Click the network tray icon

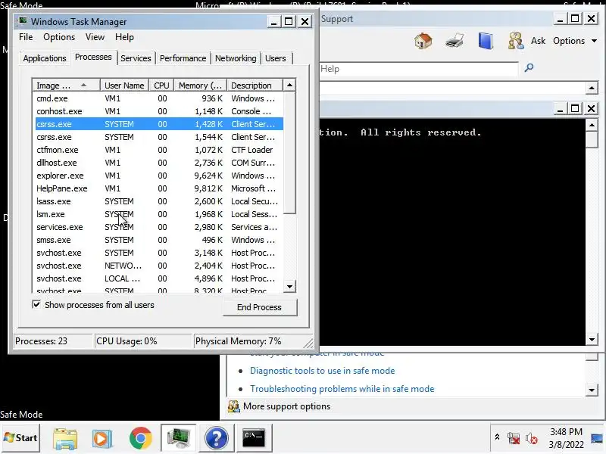coord(514,438)
